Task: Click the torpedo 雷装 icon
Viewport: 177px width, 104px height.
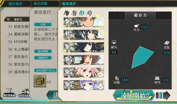Action: tap(167, 43)
